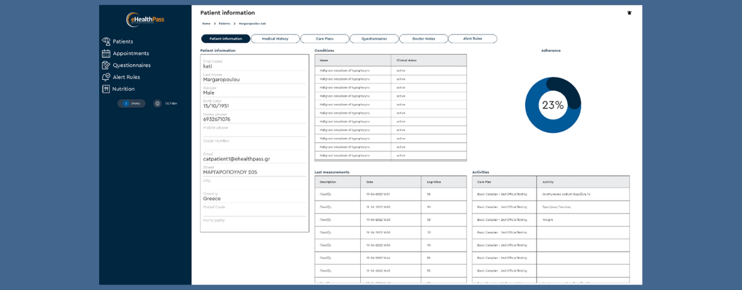Select the Doctor Notes tab

coord(423,39)
